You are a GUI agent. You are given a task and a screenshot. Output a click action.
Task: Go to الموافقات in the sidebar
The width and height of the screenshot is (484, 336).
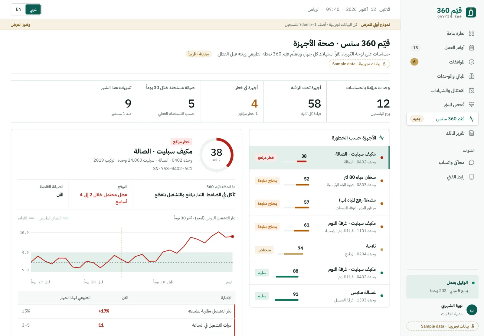[x=442, y=62]
